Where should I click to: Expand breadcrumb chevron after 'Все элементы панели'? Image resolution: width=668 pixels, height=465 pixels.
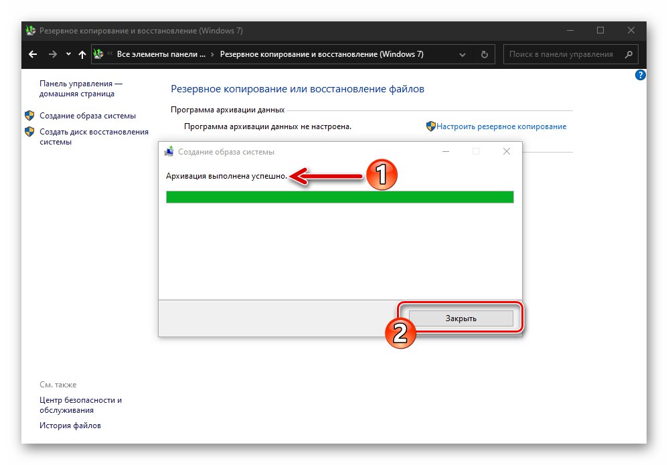[x=212, y=54]
